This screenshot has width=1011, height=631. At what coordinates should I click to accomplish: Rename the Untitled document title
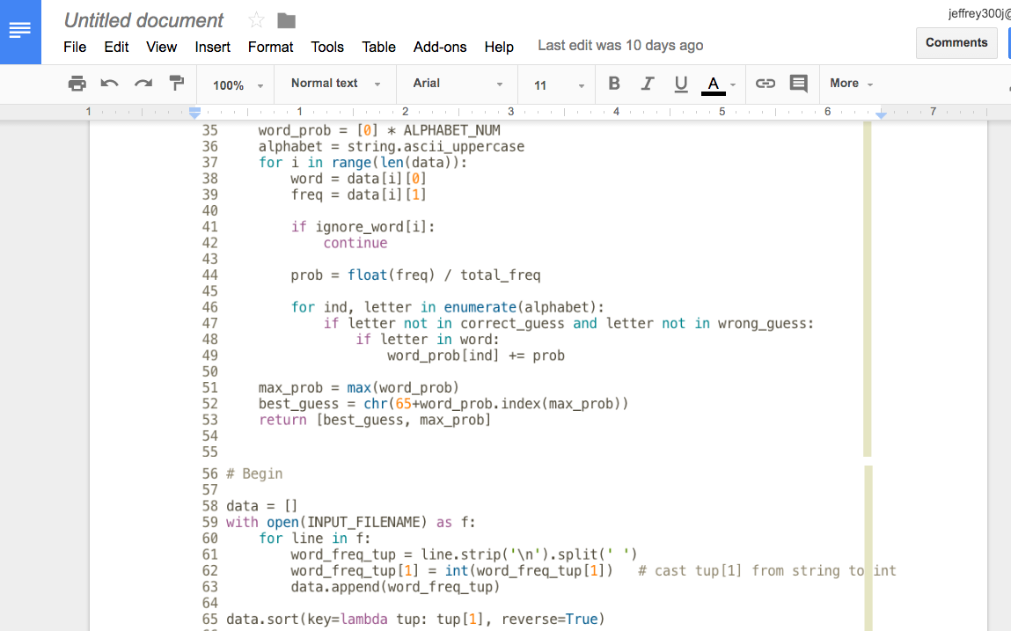click(143, 20)
